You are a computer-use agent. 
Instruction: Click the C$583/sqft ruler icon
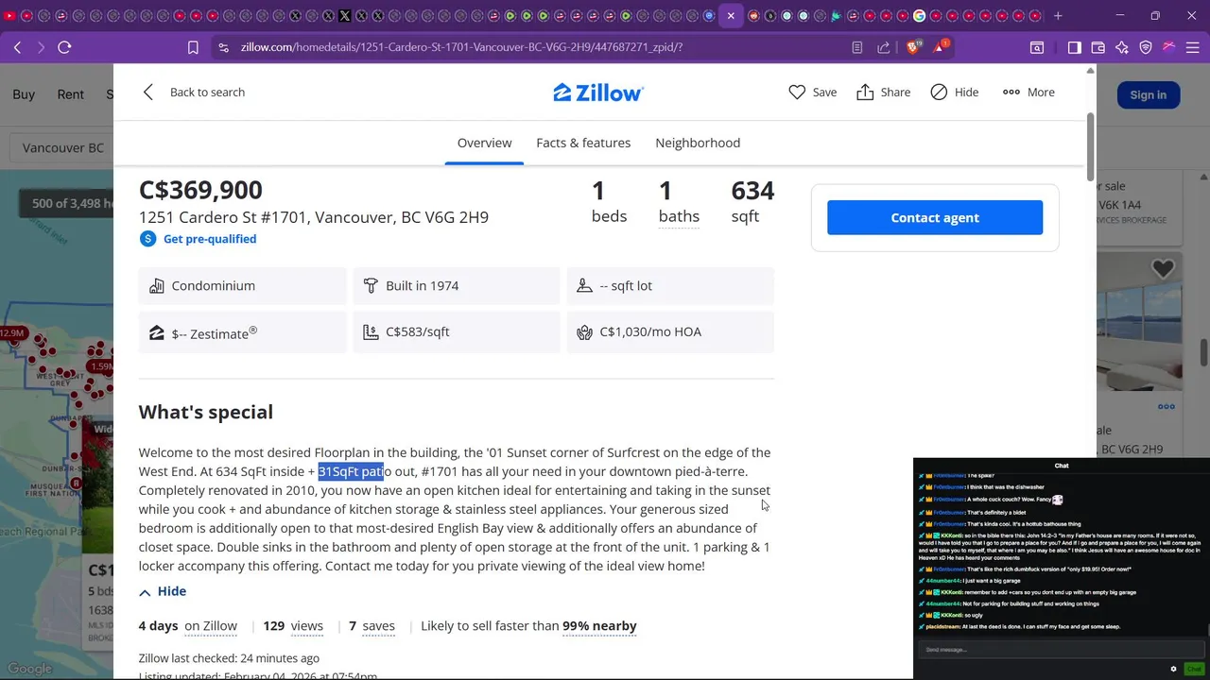click(371, 332)
